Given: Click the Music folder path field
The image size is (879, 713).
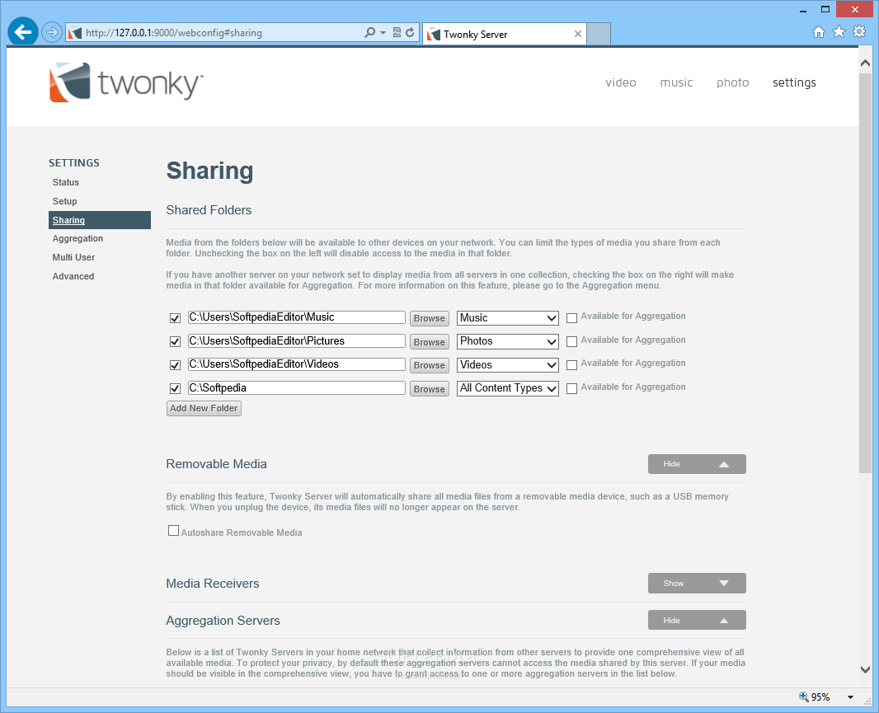Looking at the screenshot, I should (x=297, y=317).
